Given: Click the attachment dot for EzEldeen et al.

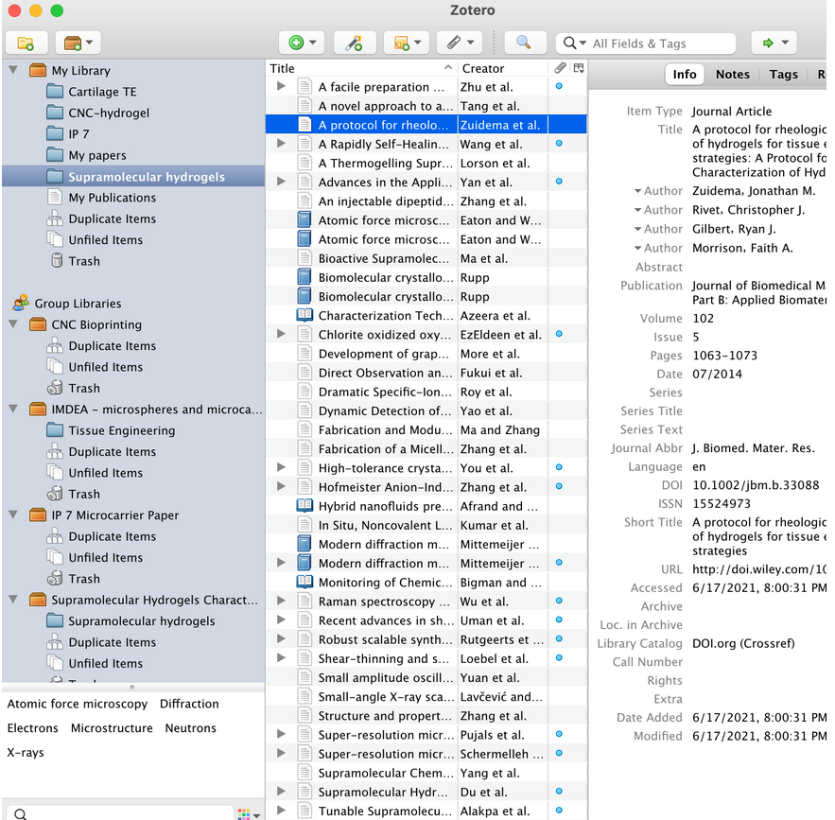Looking at the screenshot, I should tap(559, 335).
